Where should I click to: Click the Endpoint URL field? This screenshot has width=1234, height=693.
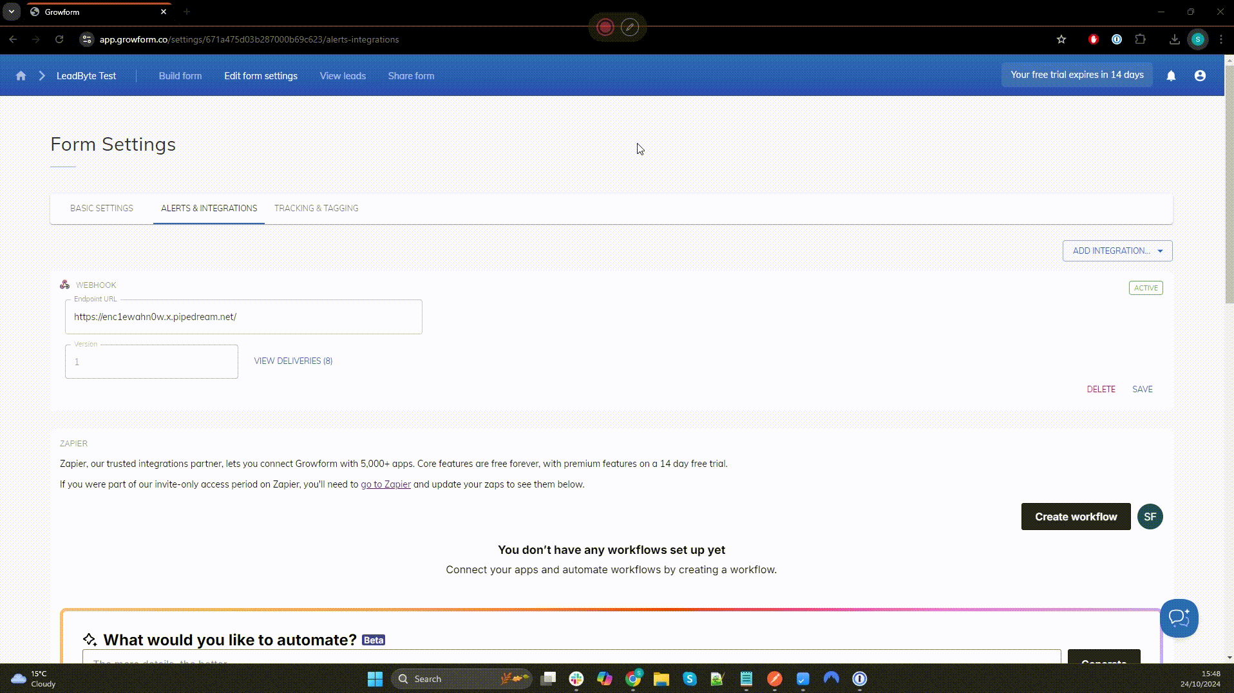[x=243, y=317]
